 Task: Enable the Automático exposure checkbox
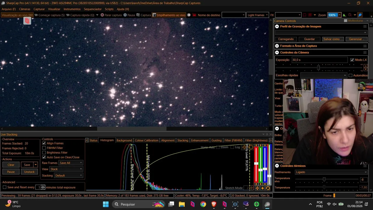click(x=351, y=75)
